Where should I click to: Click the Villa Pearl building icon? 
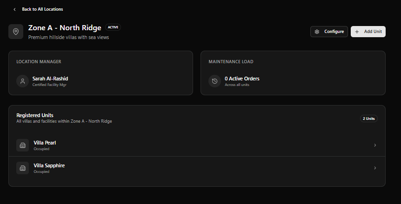22,145
